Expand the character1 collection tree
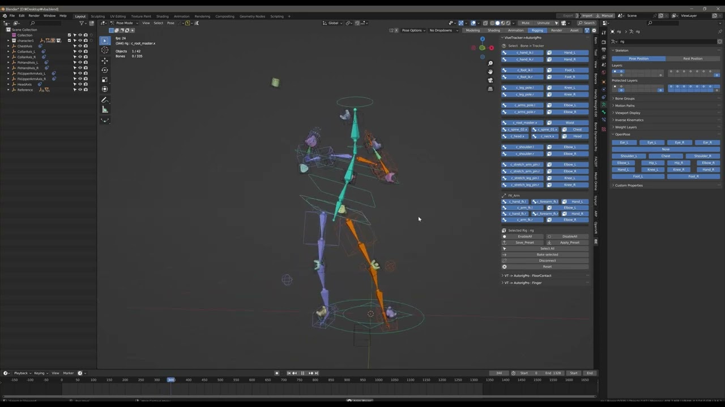Viewport: 725px width, 407px height. pos(8,41)
